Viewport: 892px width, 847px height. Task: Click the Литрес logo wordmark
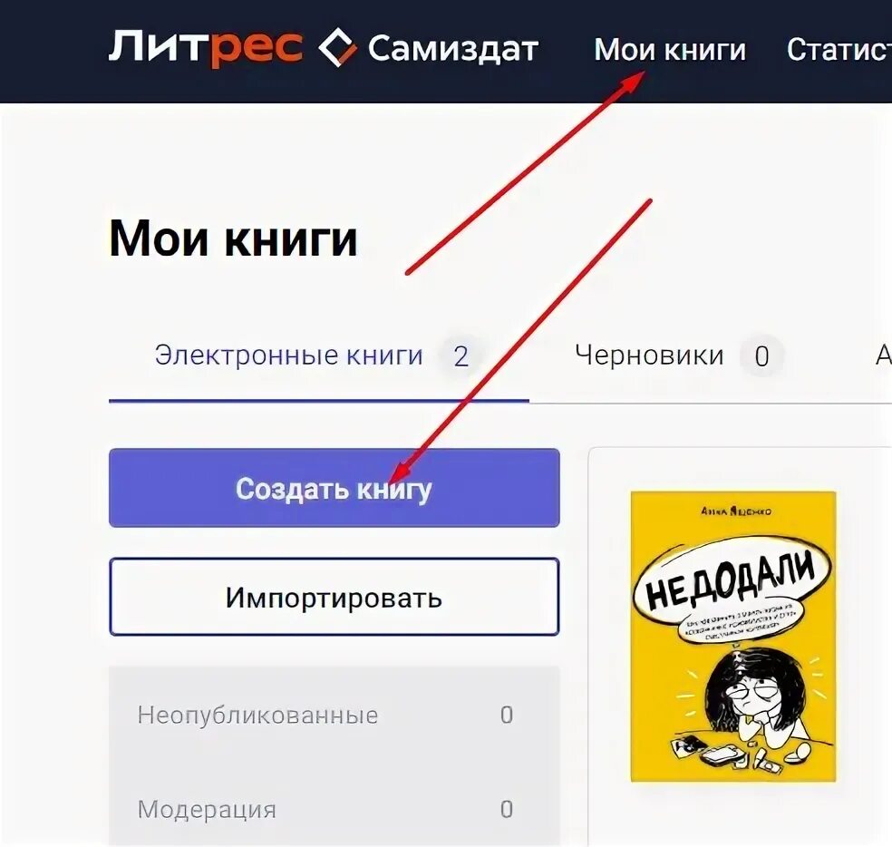coord(206,47)
